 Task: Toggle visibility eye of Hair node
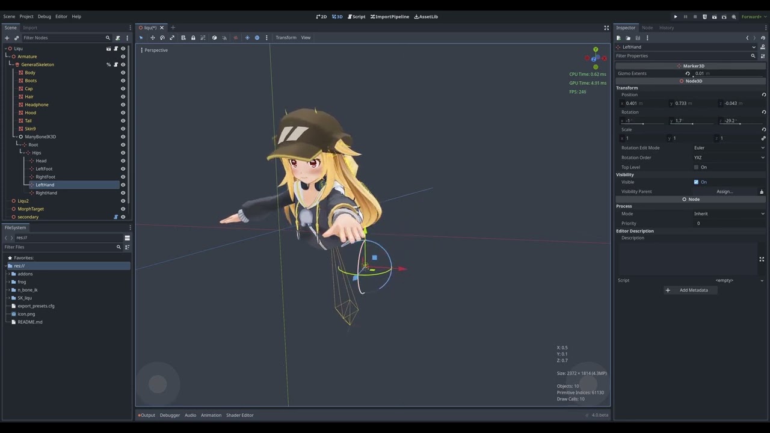tap(123, 97)
